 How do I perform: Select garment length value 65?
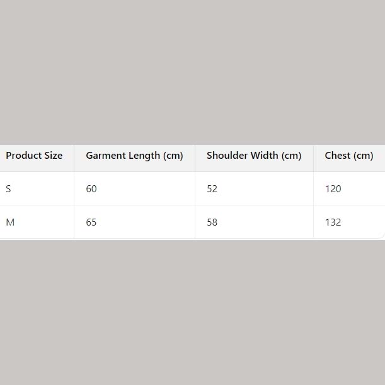(x=91, y=222)
